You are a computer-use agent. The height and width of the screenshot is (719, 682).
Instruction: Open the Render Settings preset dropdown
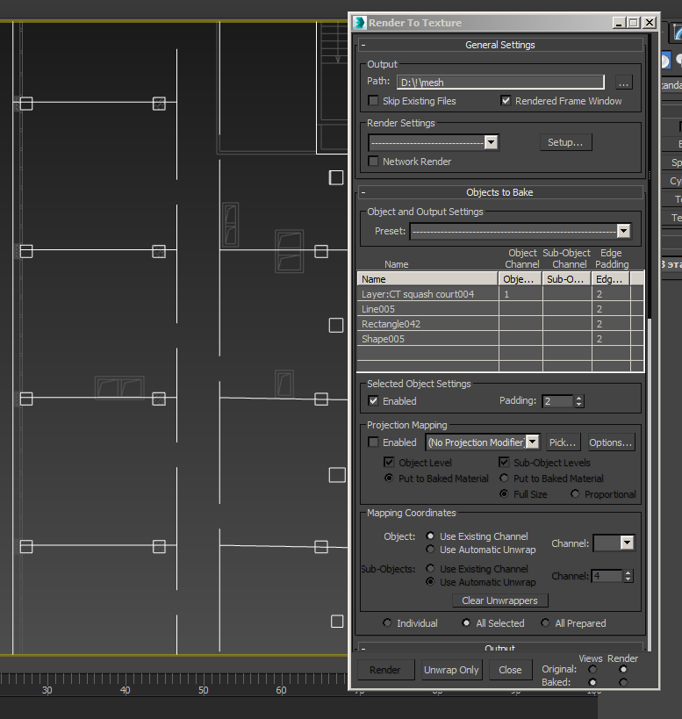tap(491, 142)
